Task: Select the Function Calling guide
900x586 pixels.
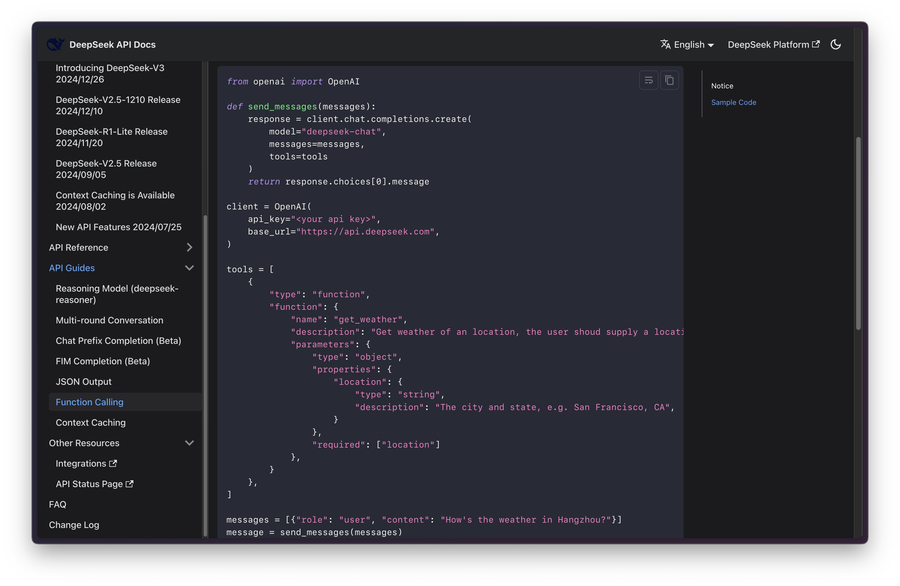Action: tap(125, 402)
